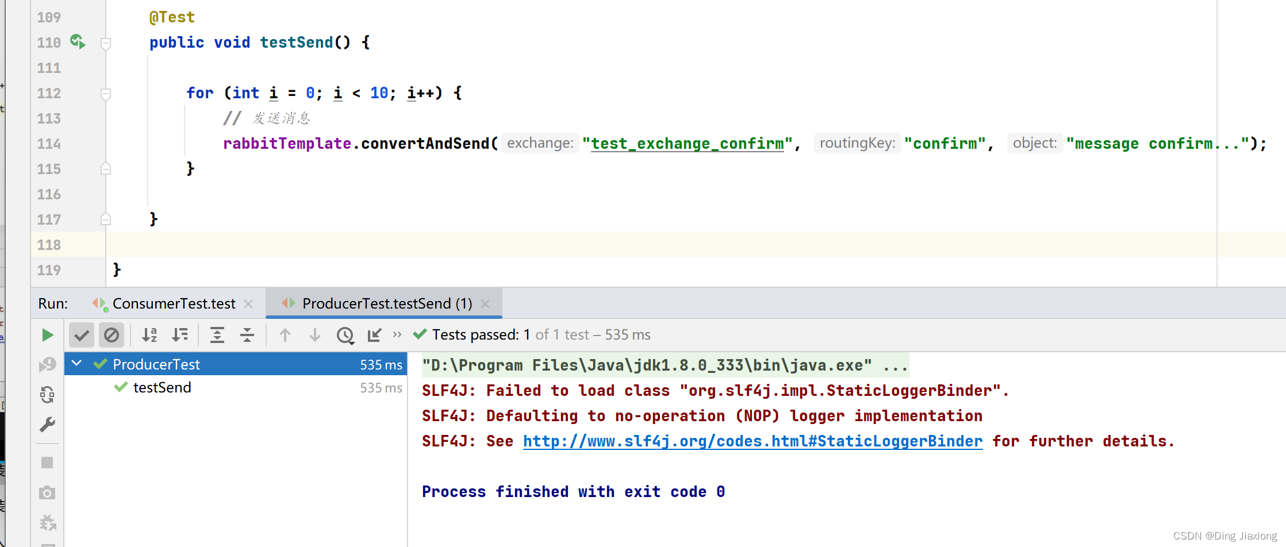Toggle the Show Passed tests filter
The width and height of the screenshot is (1286, 547).
click(82, 335)
